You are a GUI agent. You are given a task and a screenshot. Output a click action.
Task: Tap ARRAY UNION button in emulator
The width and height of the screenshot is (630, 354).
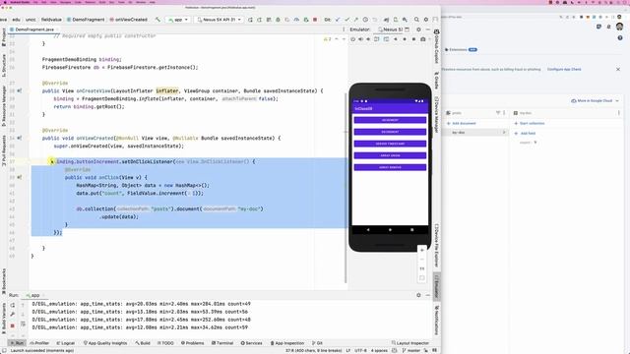[390, 155]
